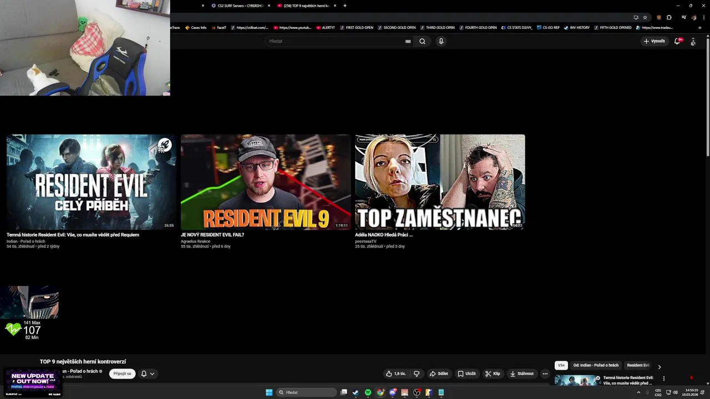Open TOP ZAMĚSTNANEC video thumbnail
The image size is (710, 399).
pyautogui.click(x=440, y=182)
